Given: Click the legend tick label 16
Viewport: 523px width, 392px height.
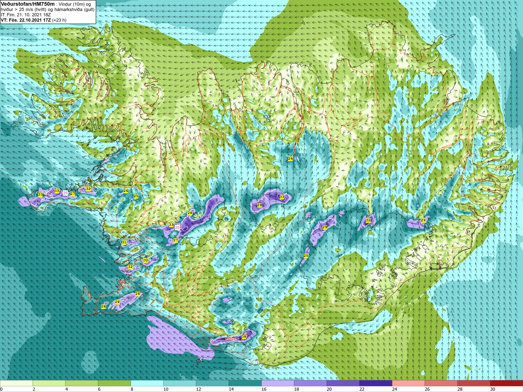Looking at the screenshot, I should (x=264, y=389).
